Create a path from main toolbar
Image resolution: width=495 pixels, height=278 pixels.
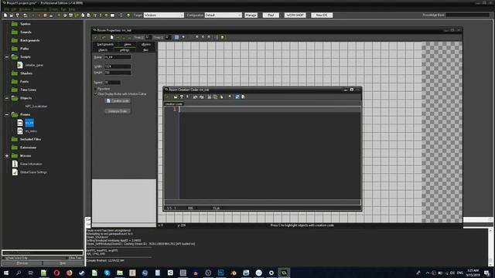tap(77, 15)
